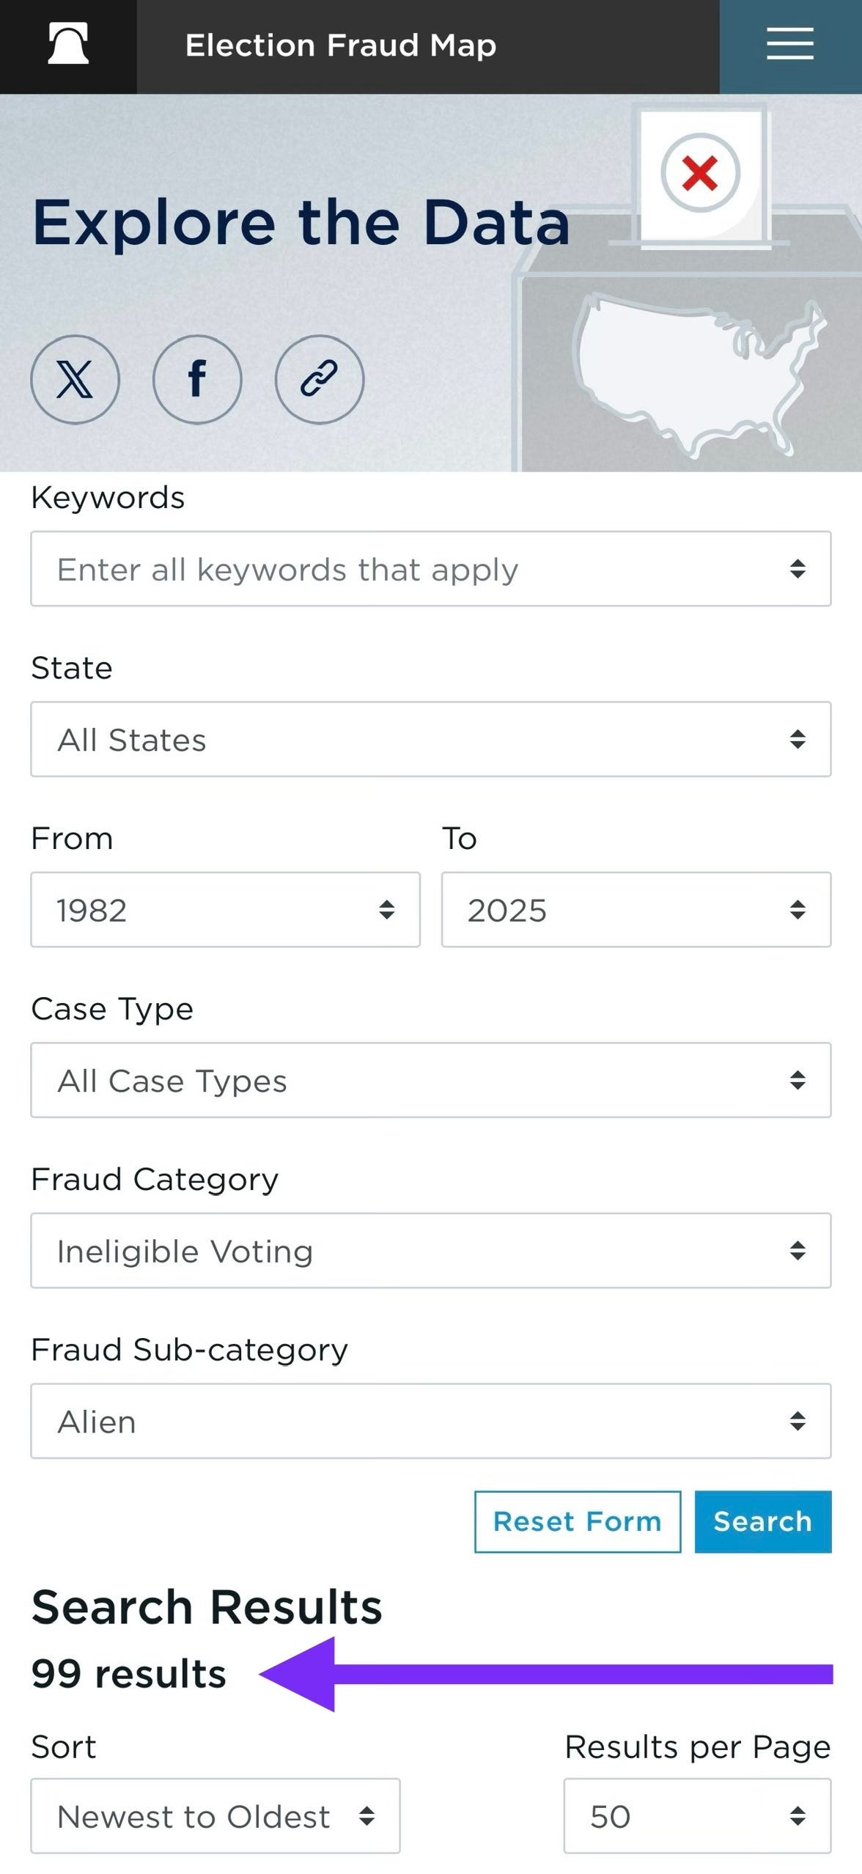Click the blue Search button

pyautogui.click(x=763, y=1522)
